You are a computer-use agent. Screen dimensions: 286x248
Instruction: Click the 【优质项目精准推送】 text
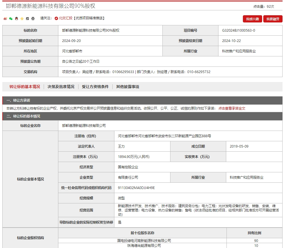click(89, 18)
